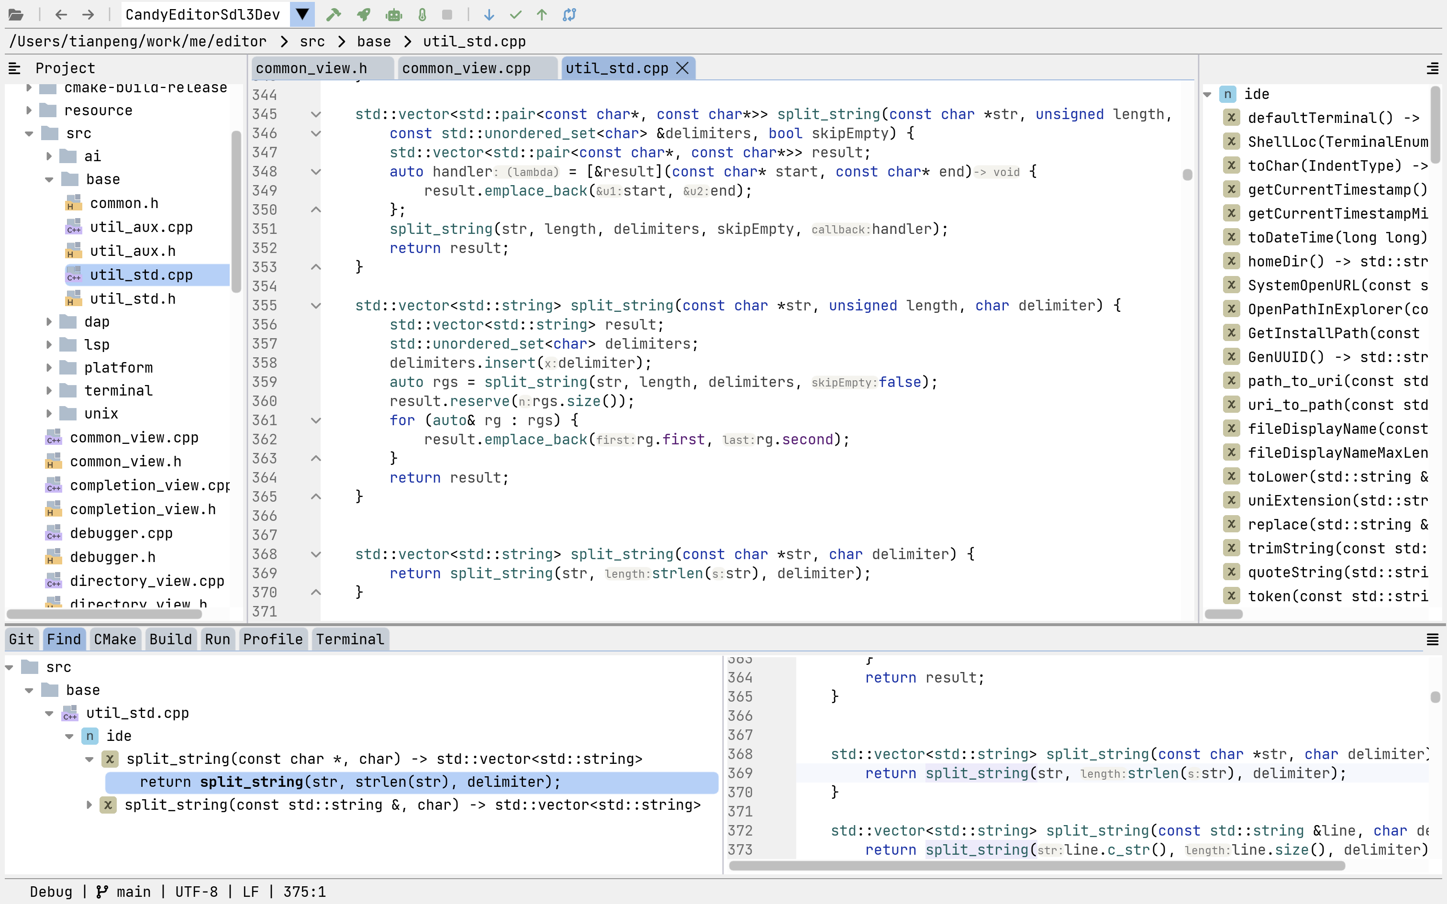Click the open folder icon in toolbar
The width and height of the screenshot is (1447, 904).
point(15,14)
